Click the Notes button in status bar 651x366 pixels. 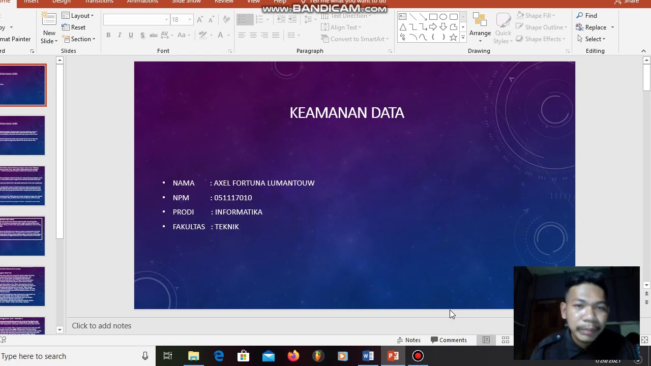pos(409,340)
